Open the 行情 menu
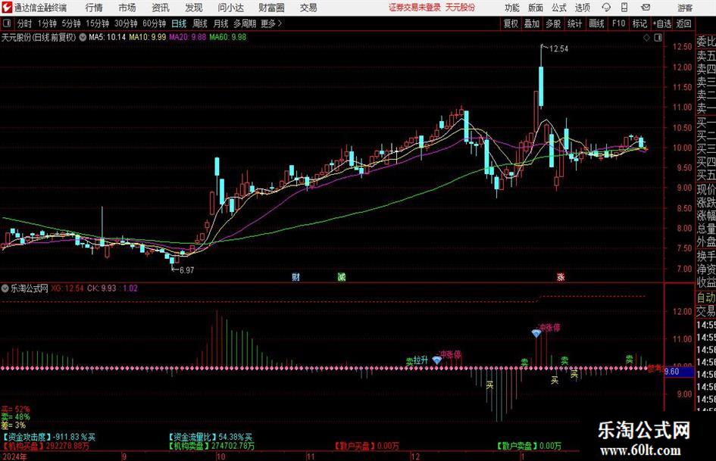Viewport: 716px width, 461px height. [94, 8]
